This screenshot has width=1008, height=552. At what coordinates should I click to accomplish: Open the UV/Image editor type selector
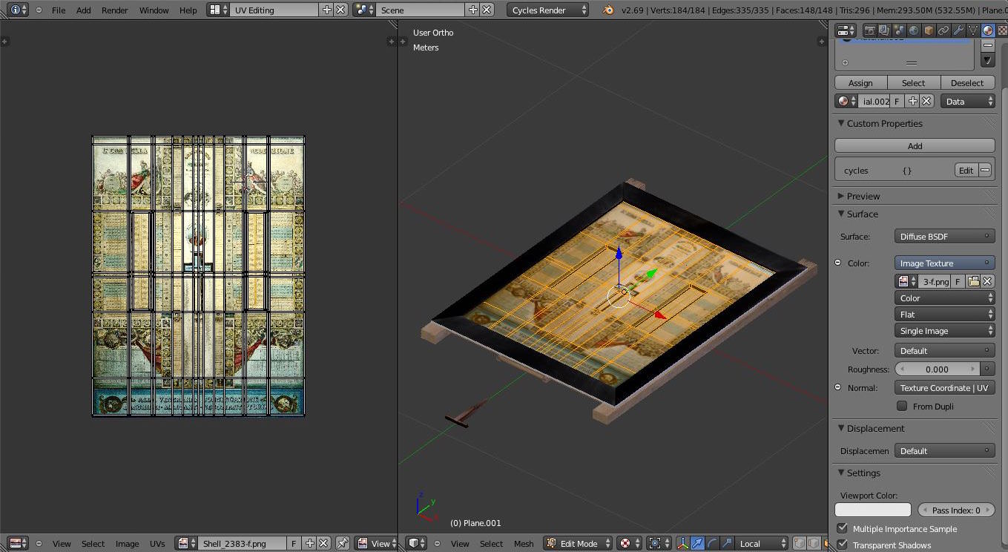pos(19,543)
